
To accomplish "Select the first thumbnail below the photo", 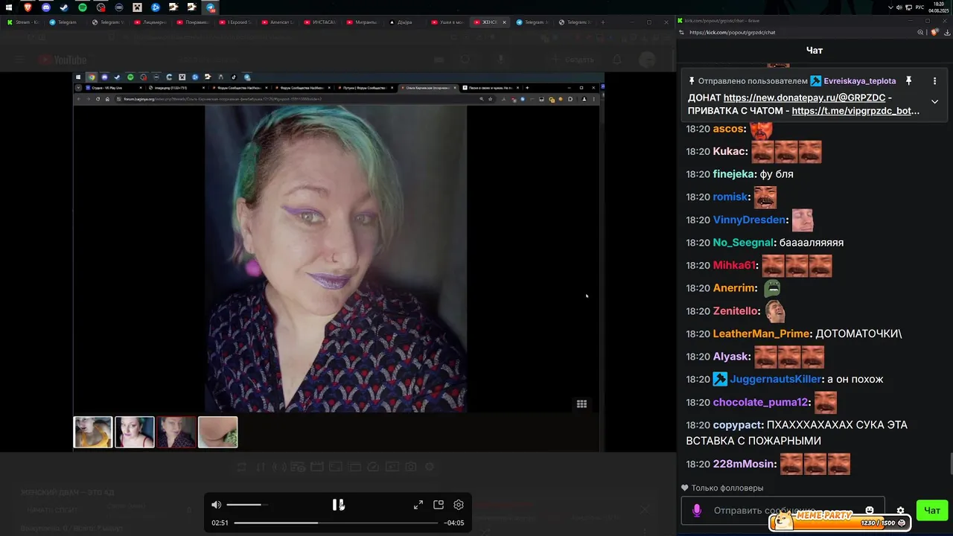I will 93,432.
